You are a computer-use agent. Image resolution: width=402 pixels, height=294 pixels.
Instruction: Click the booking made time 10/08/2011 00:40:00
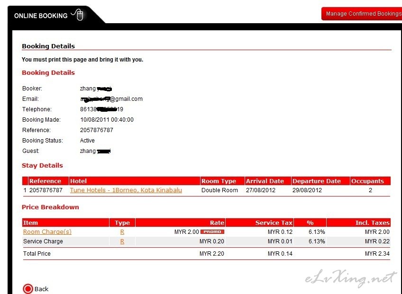tap(107, 120)
